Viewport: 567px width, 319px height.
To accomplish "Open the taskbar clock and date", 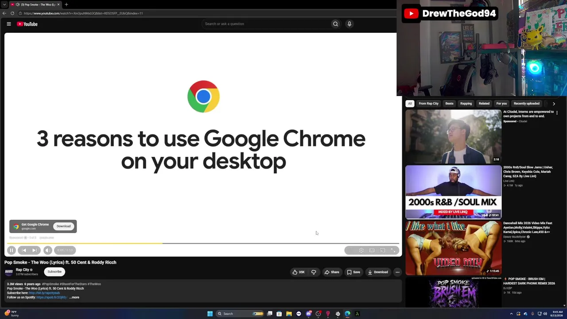I will (x=556, y=314).
